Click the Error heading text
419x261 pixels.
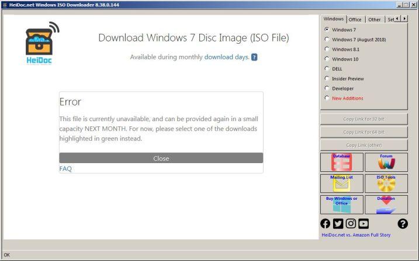70,102
